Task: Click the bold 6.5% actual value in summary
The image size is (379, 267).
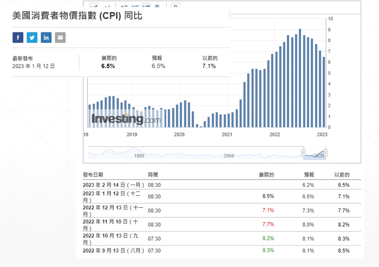Action: click(108, 66)
